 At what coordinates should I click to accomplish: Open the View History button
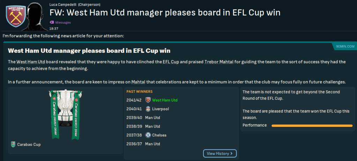coord(220,153)
